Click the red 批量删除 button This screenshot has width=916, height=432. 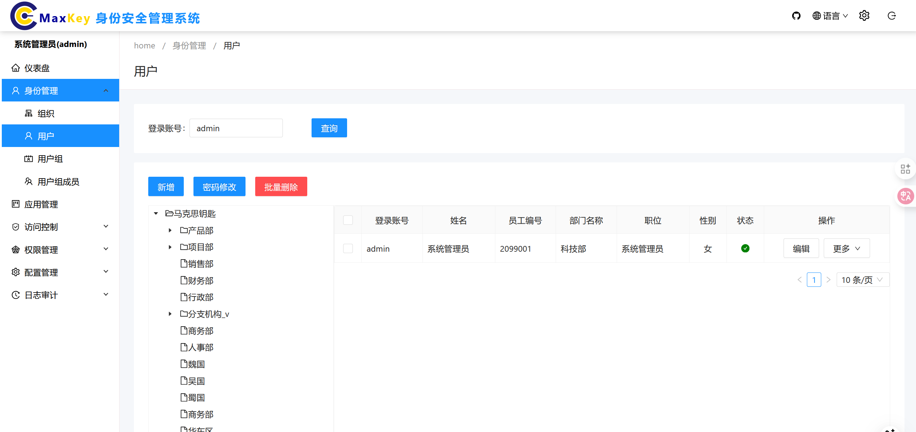pos(281,187)
